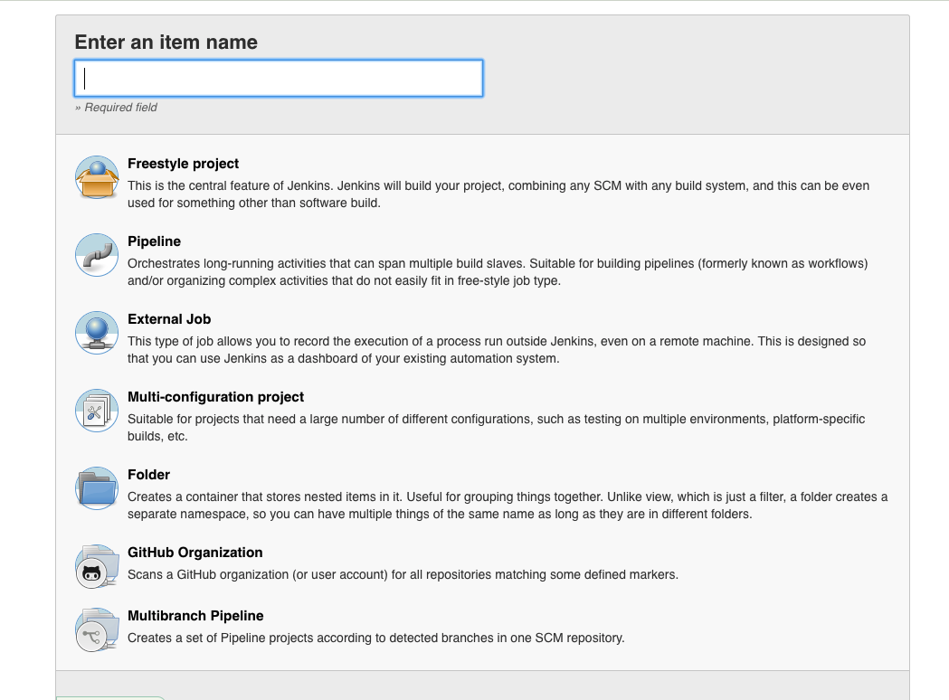Click the Multi-configuration project icon

coord(97,411)
